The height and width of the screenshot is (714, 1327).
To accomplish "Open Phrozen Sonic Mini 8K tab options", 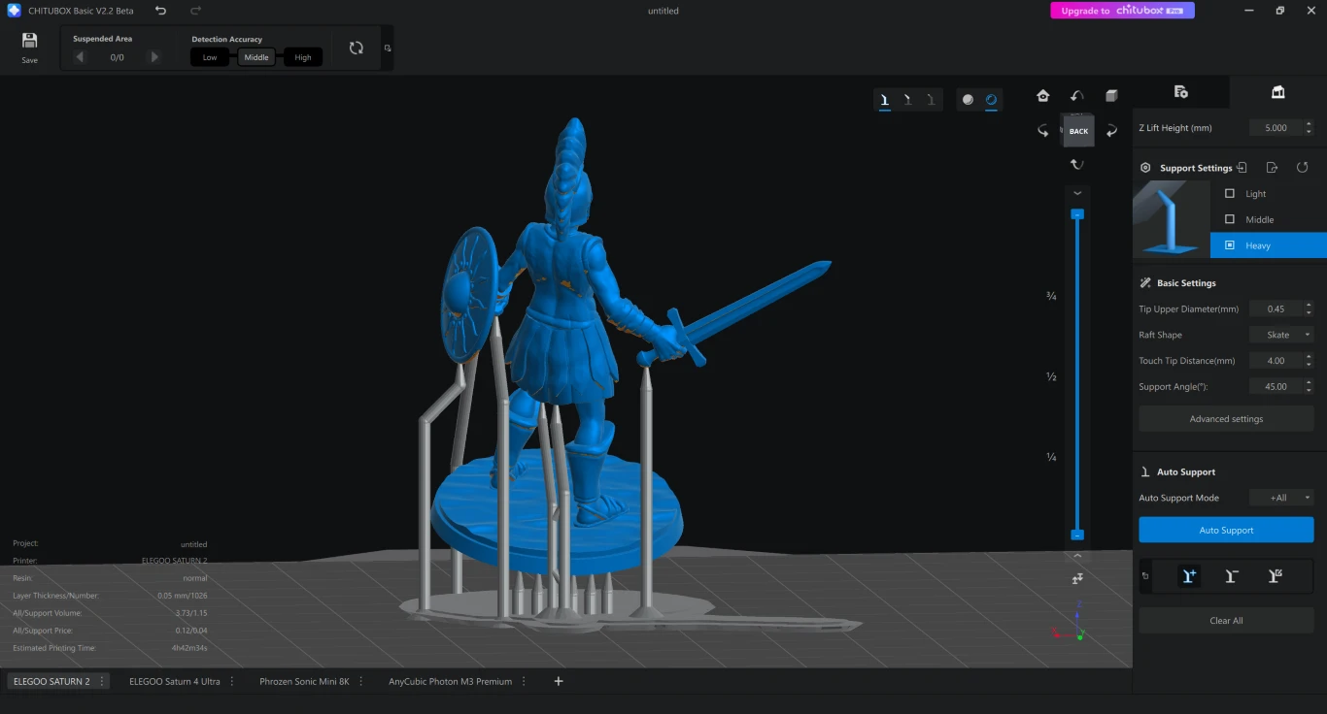I will 360,681.
